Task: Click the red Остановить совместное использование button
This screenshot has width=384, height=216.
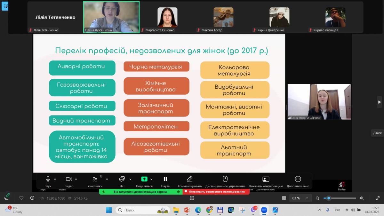Action: (216, 192)
